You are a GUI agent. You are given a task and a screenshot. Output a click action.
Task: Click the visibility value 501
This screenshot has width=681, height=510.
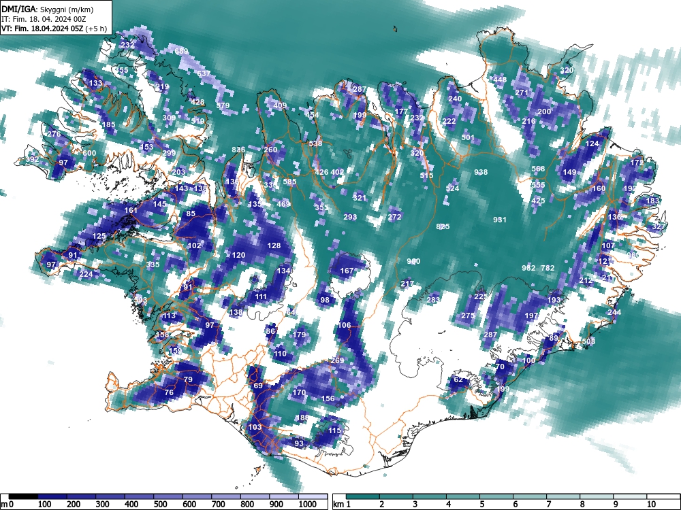468,137
